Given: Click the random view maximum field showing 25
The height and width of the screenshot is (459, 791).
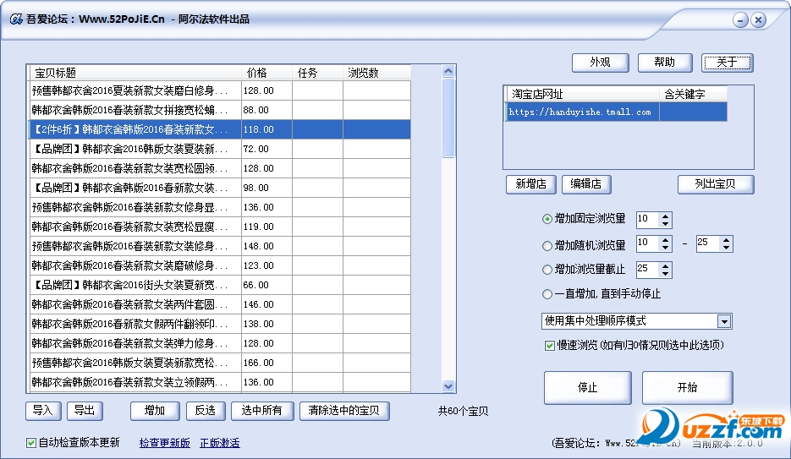Looking at the screenshot, I should [x=708, y=243].
